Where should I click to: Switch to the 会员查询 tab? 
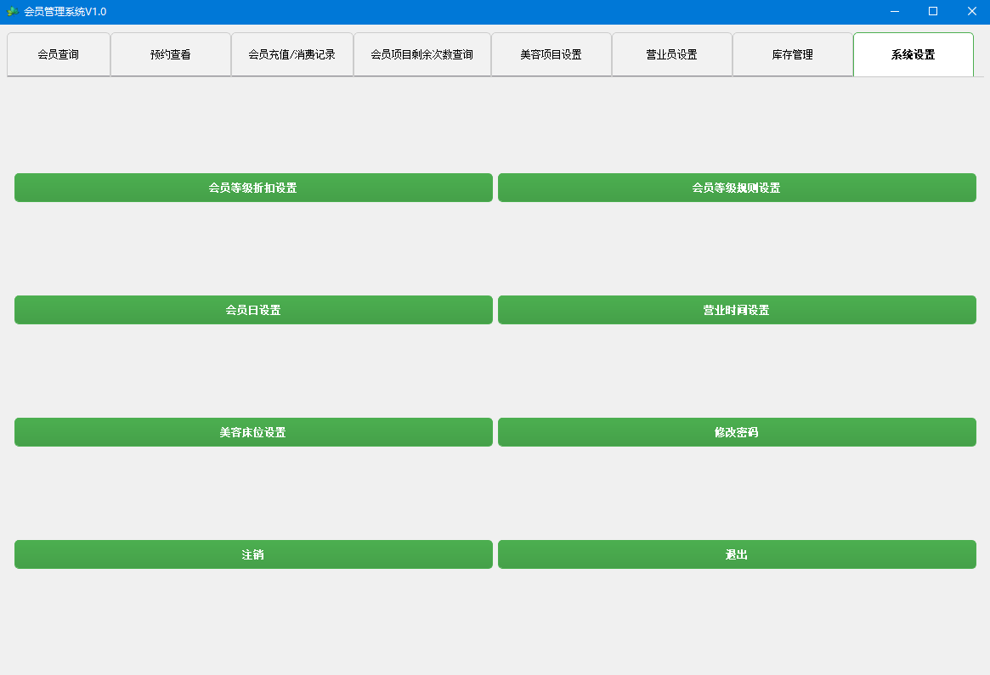[58, 53]
